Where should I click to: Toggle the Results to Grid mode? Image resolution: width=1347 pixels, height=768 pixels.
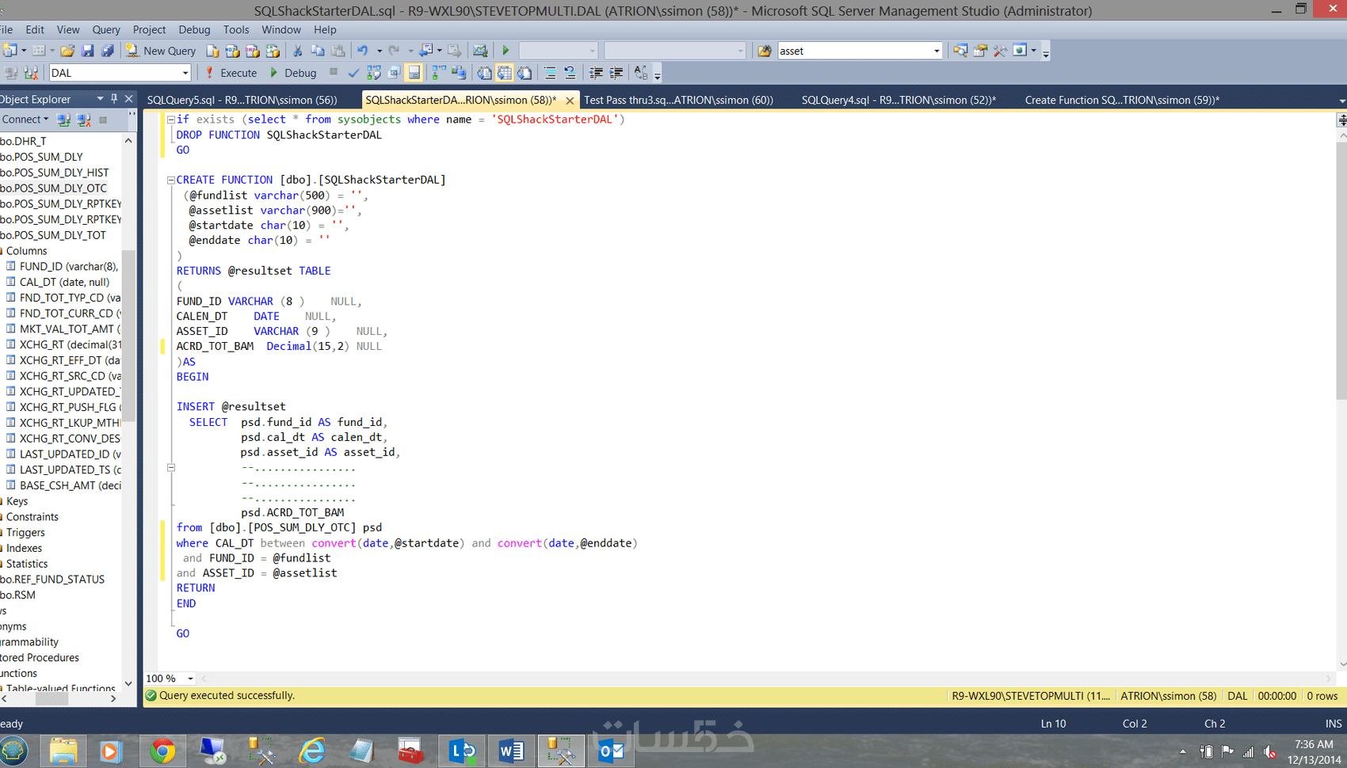[505, 72]
